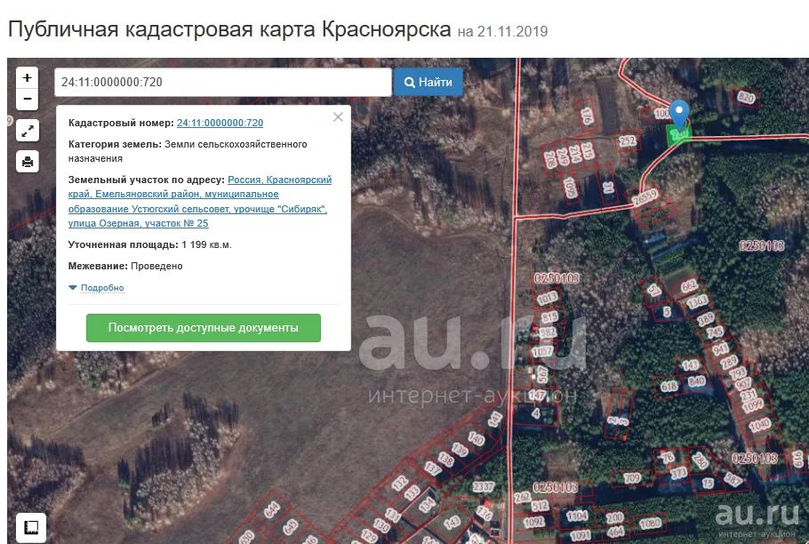Select parcel 2337 on the map
809x544 pixels.
(x=483, y=486)
